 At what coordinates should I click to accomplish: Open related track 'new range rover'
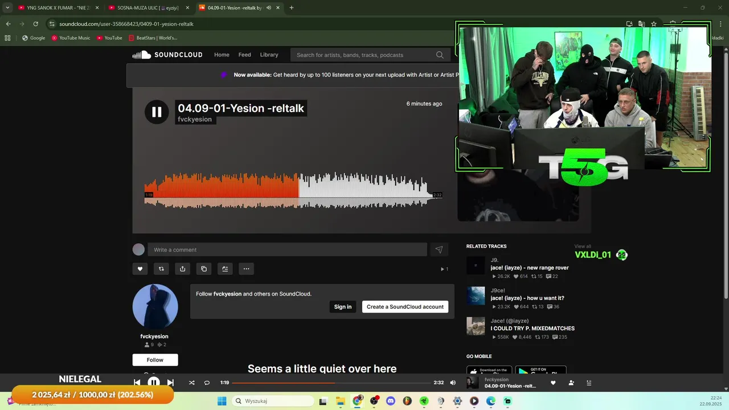(x=530, y=268)
